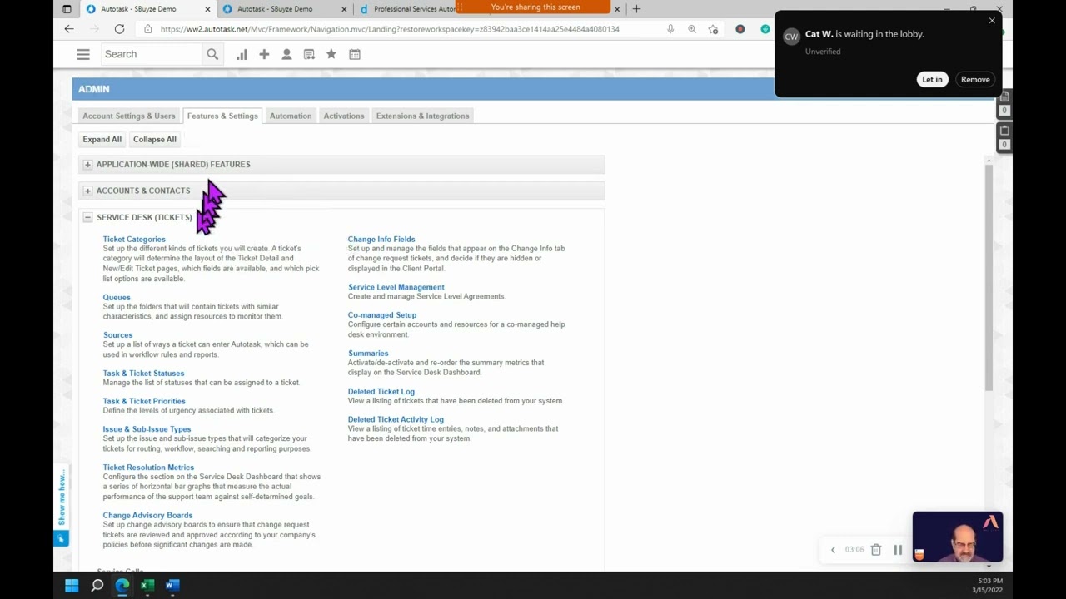
Task: Open Service Level Management link
Action: [x=396, y=287]
